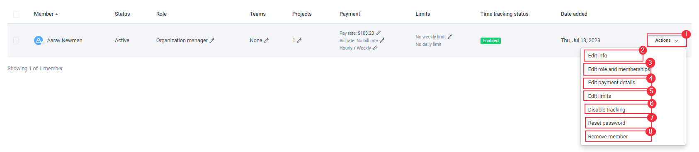Edit the pay rate pencil icon

click(378, 33)
